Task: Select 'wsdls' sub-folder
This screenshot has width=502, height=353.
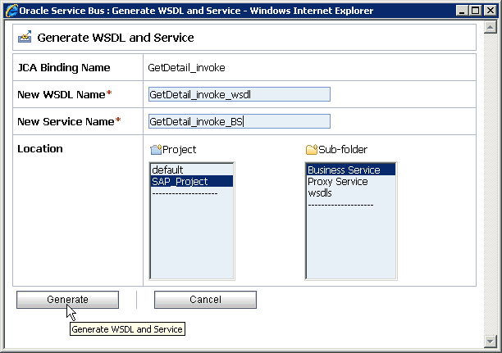Action: click(351, 193)
